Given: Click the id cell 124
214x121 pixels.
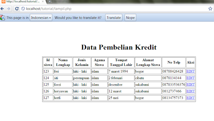Looking at the screenshot, I should coord(48,78).
